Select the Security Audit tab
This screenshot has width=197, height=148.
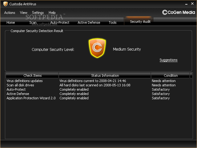click(140, 22)
